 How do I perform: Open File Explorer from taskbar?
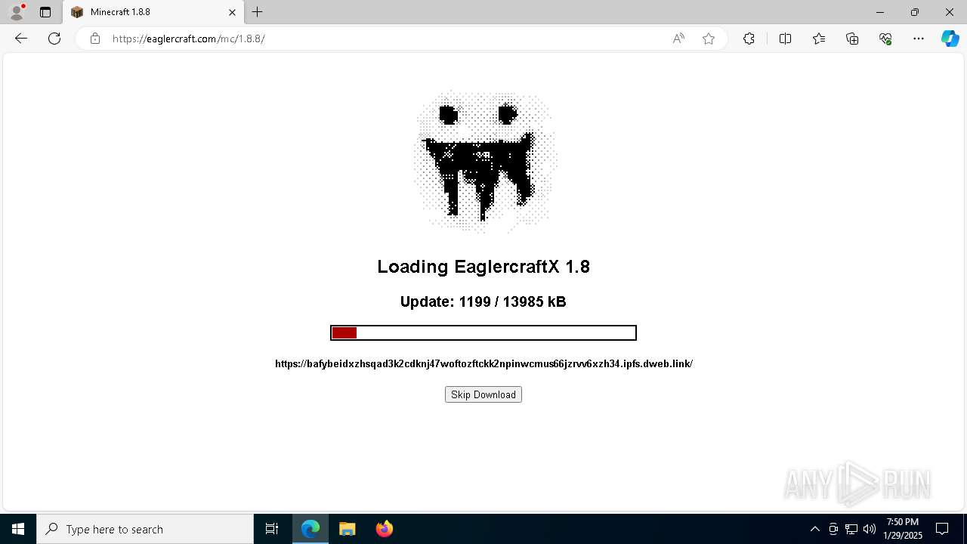(347, 529)
